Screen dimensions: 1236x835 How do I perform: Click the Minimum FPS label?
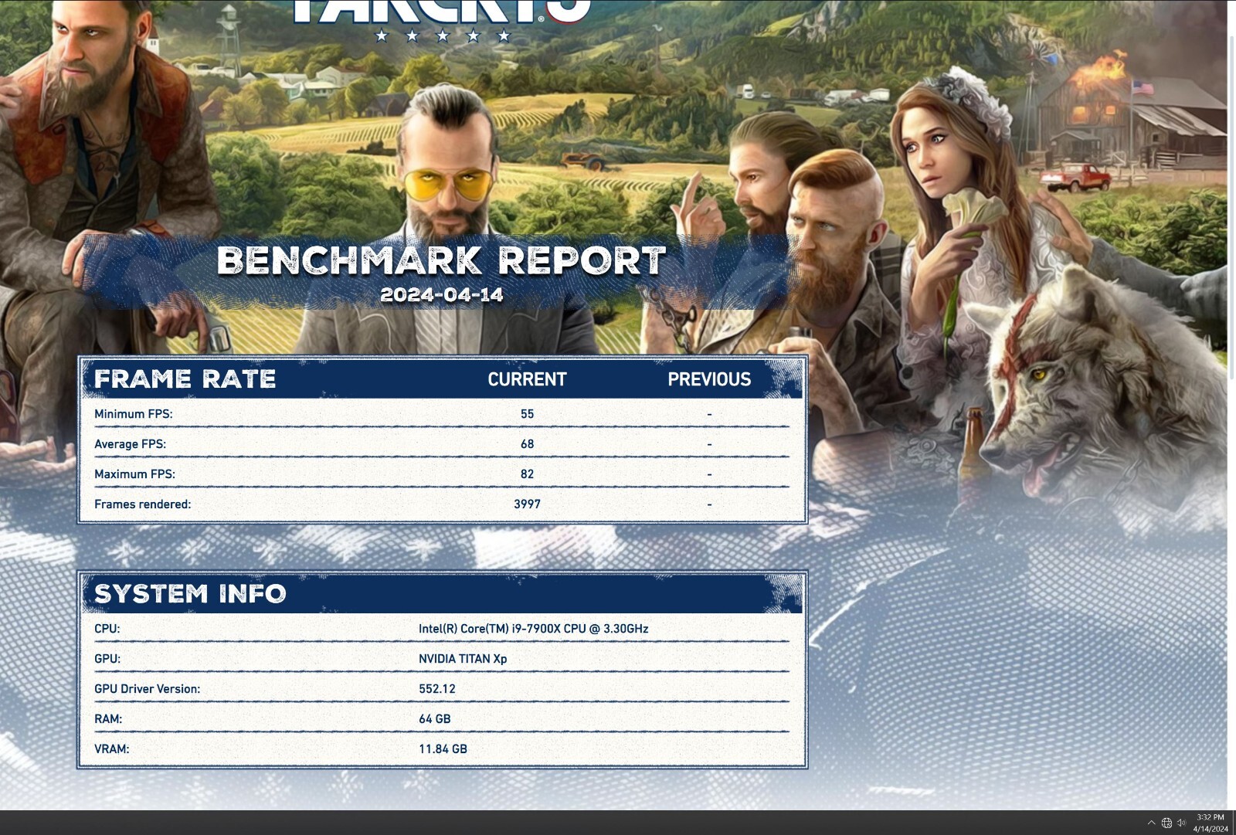(x=134, y=414)
